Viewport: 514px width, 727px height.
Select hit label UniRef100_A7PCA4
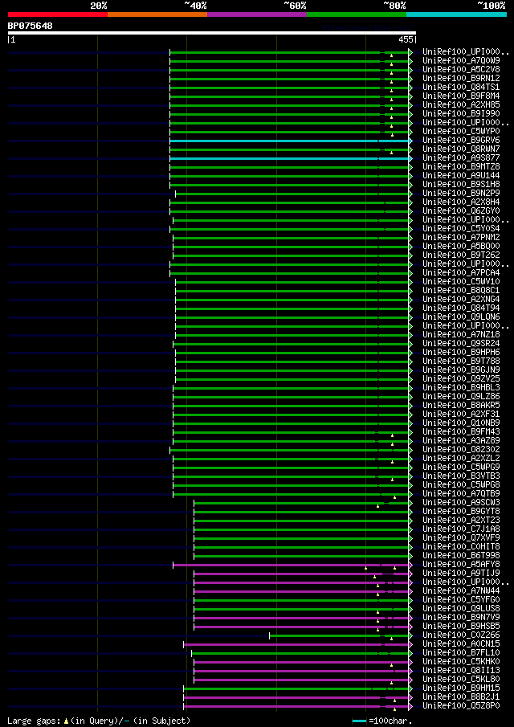point(461,273)
